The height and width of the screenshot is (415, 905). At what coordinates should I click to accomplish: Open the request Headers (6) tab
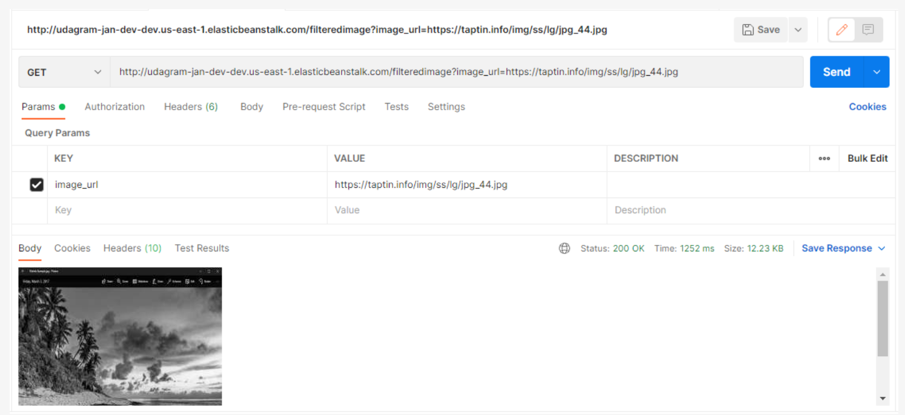(191, 107)
